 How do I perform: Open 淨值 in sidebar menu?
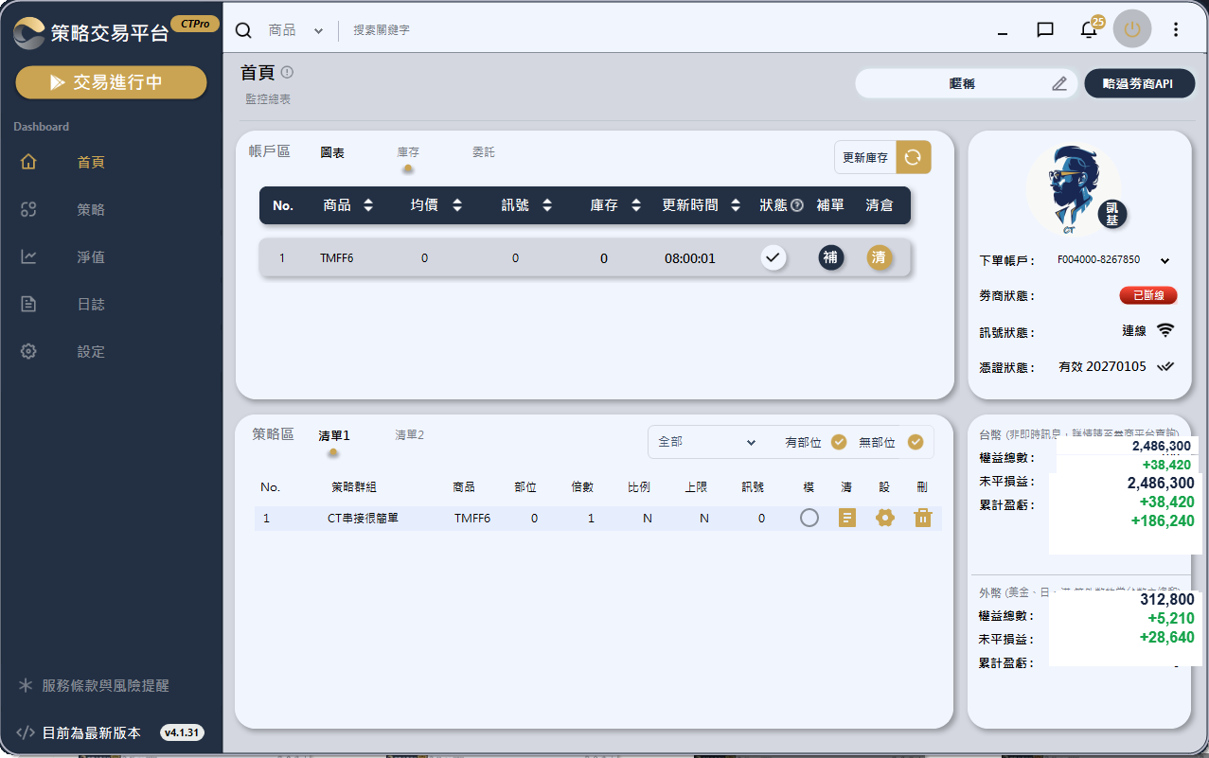pos(91,256)
